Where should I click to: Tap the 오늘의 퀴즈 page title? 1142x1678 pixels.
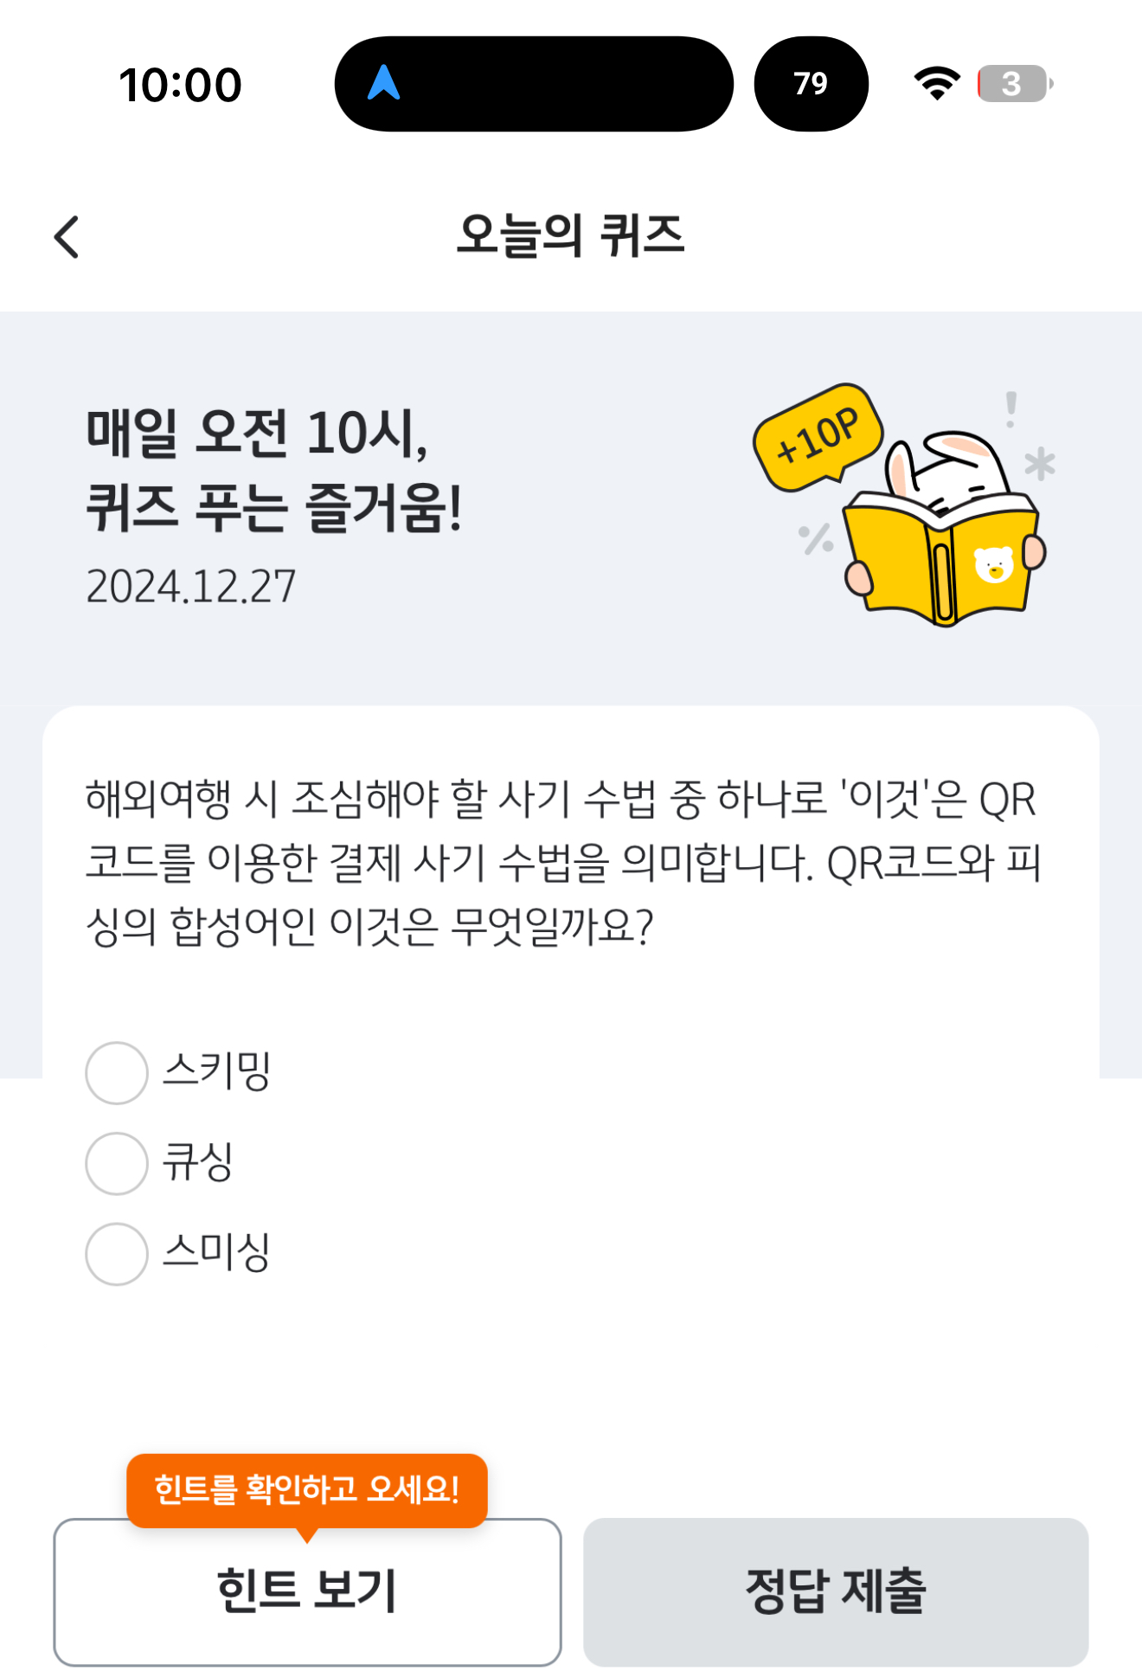571,235
